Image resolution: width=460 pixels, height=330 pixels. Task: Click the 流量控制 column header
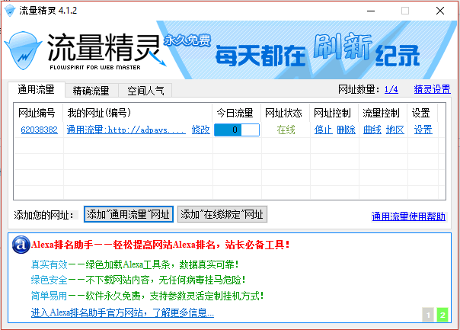point(383,113)
